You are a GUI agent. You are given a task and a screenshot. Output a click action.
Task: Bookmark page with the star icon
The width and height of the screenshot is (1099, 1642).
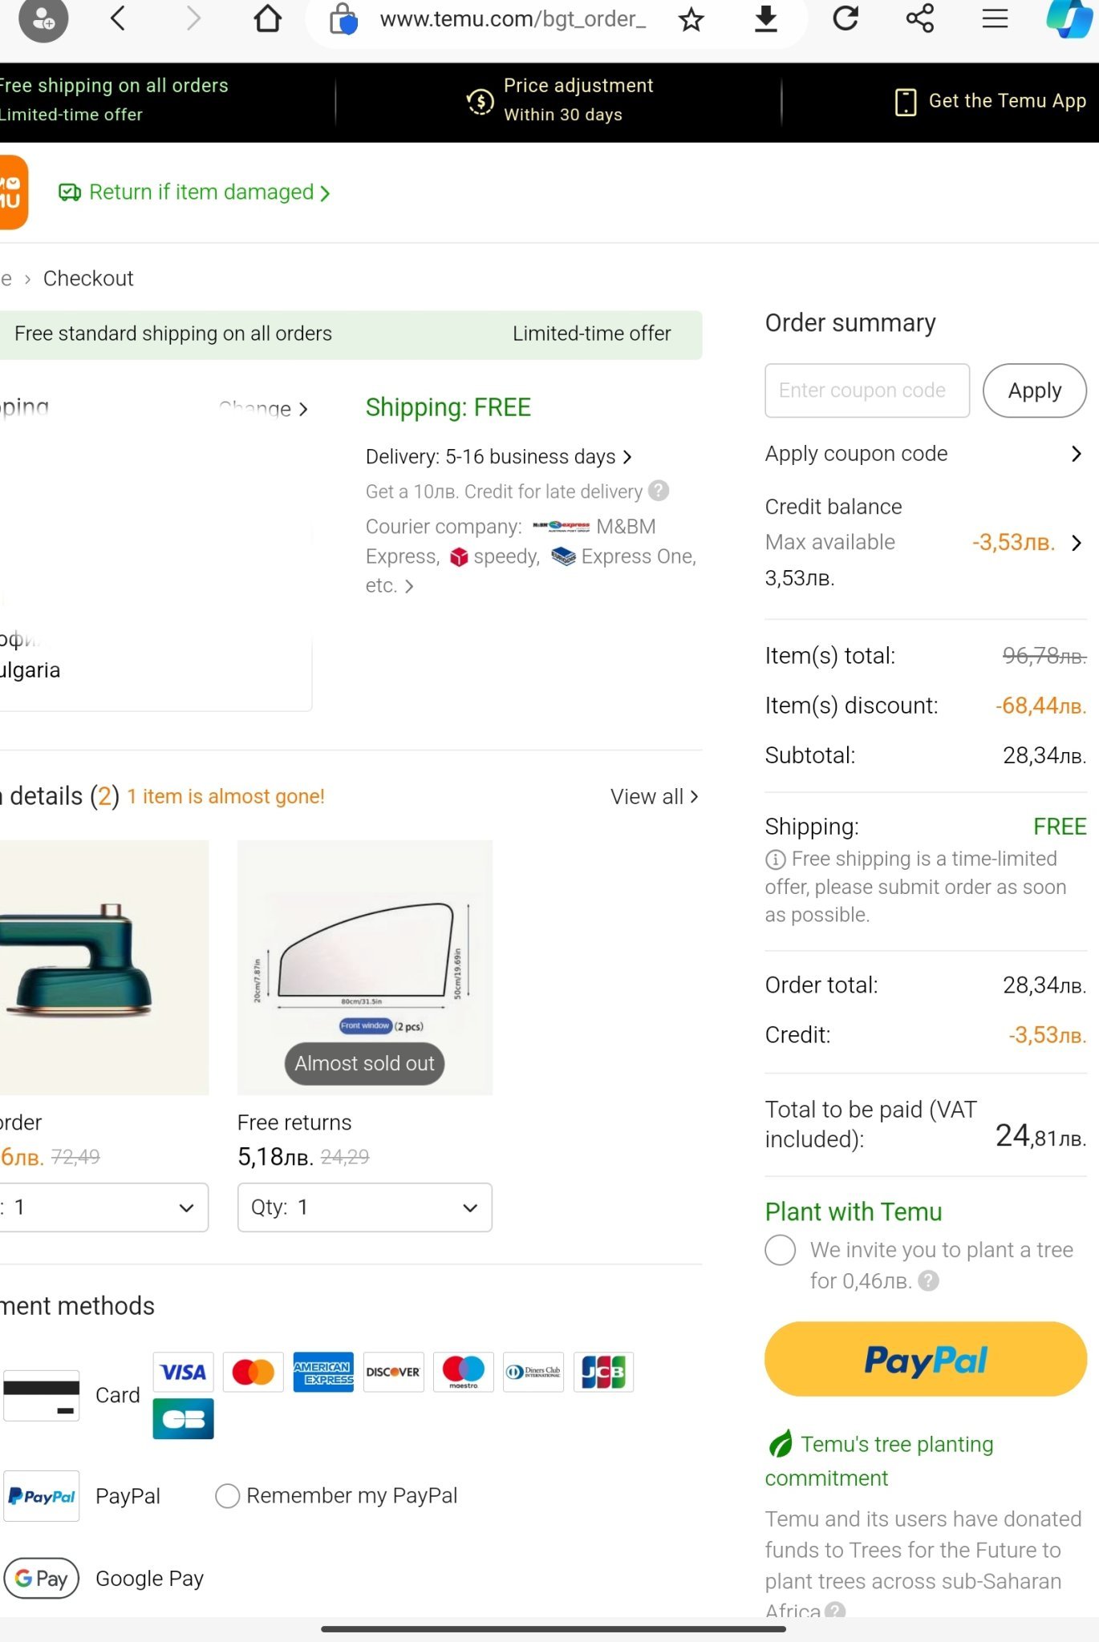[x=691, y=18]
